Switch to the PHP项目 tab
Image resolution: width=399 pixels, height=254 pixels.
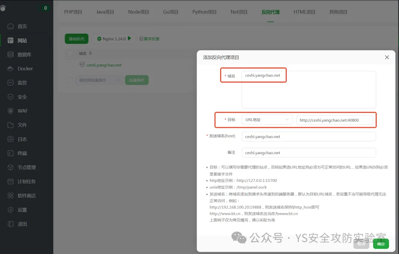pyautogui.click(x=73, y=12)
